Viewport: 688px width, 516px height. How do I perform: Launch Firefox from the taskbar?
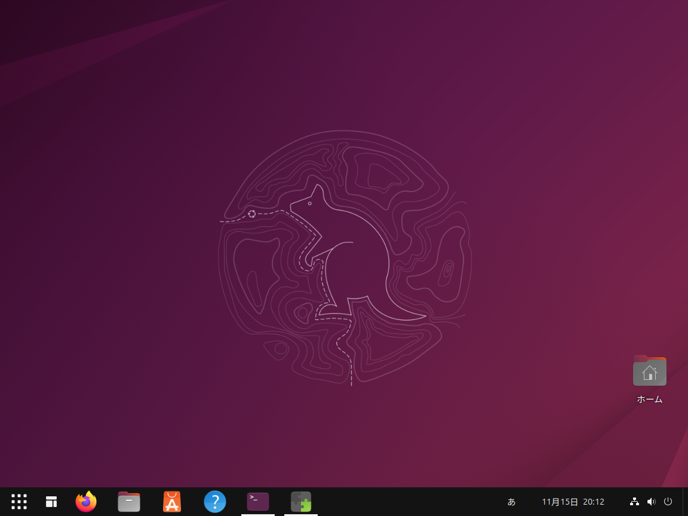pos(86,502)
